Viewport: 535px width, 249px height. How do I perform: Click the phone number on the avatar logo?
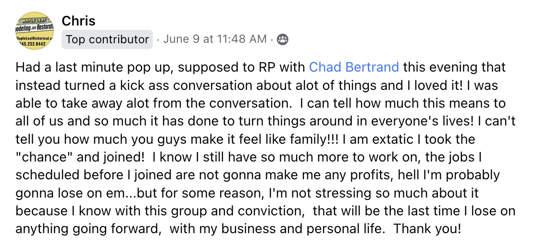[x=34, y=44]
